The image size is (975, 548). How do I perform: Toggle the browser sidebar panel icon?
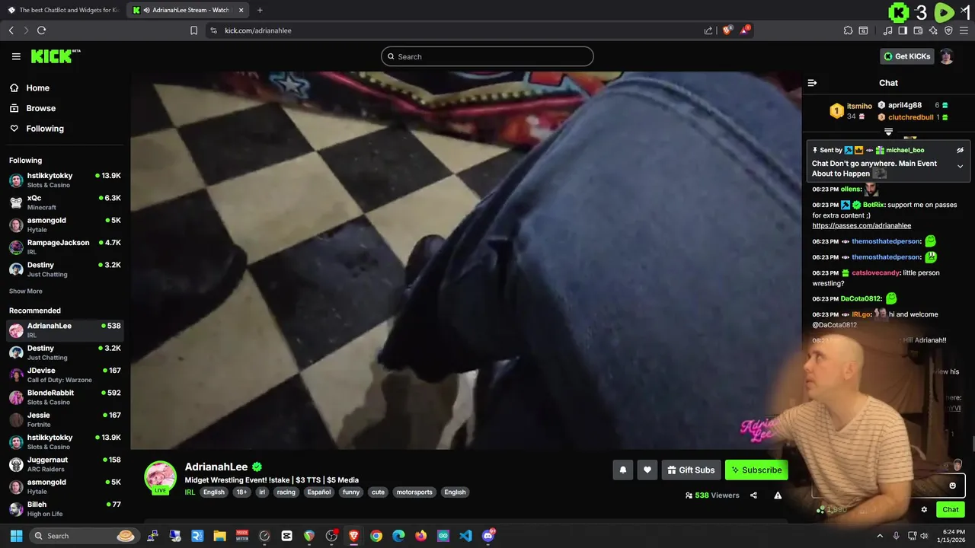[x=903, y=30]
